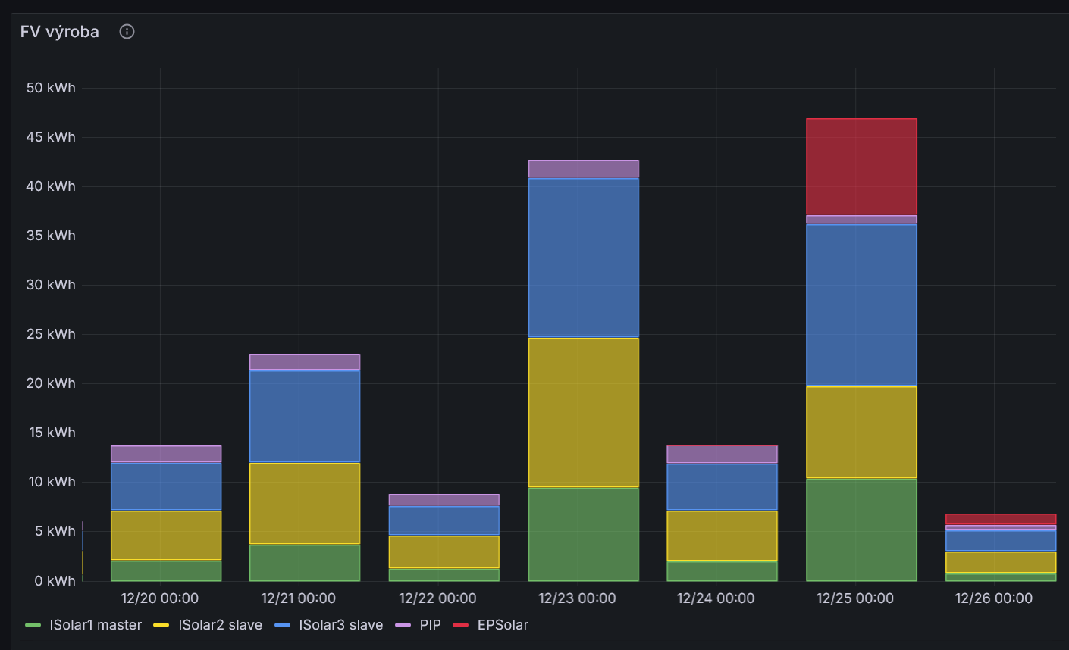Click the 35 kWh y-axis label
The width and height of the screenshot is (1069, 650).
pos(51,236)
